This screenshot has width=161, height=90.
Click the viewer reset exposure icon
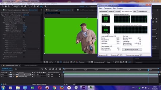coord(126,62)
